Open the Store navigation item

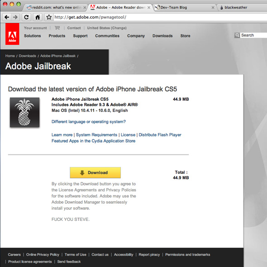pos(185,36)
